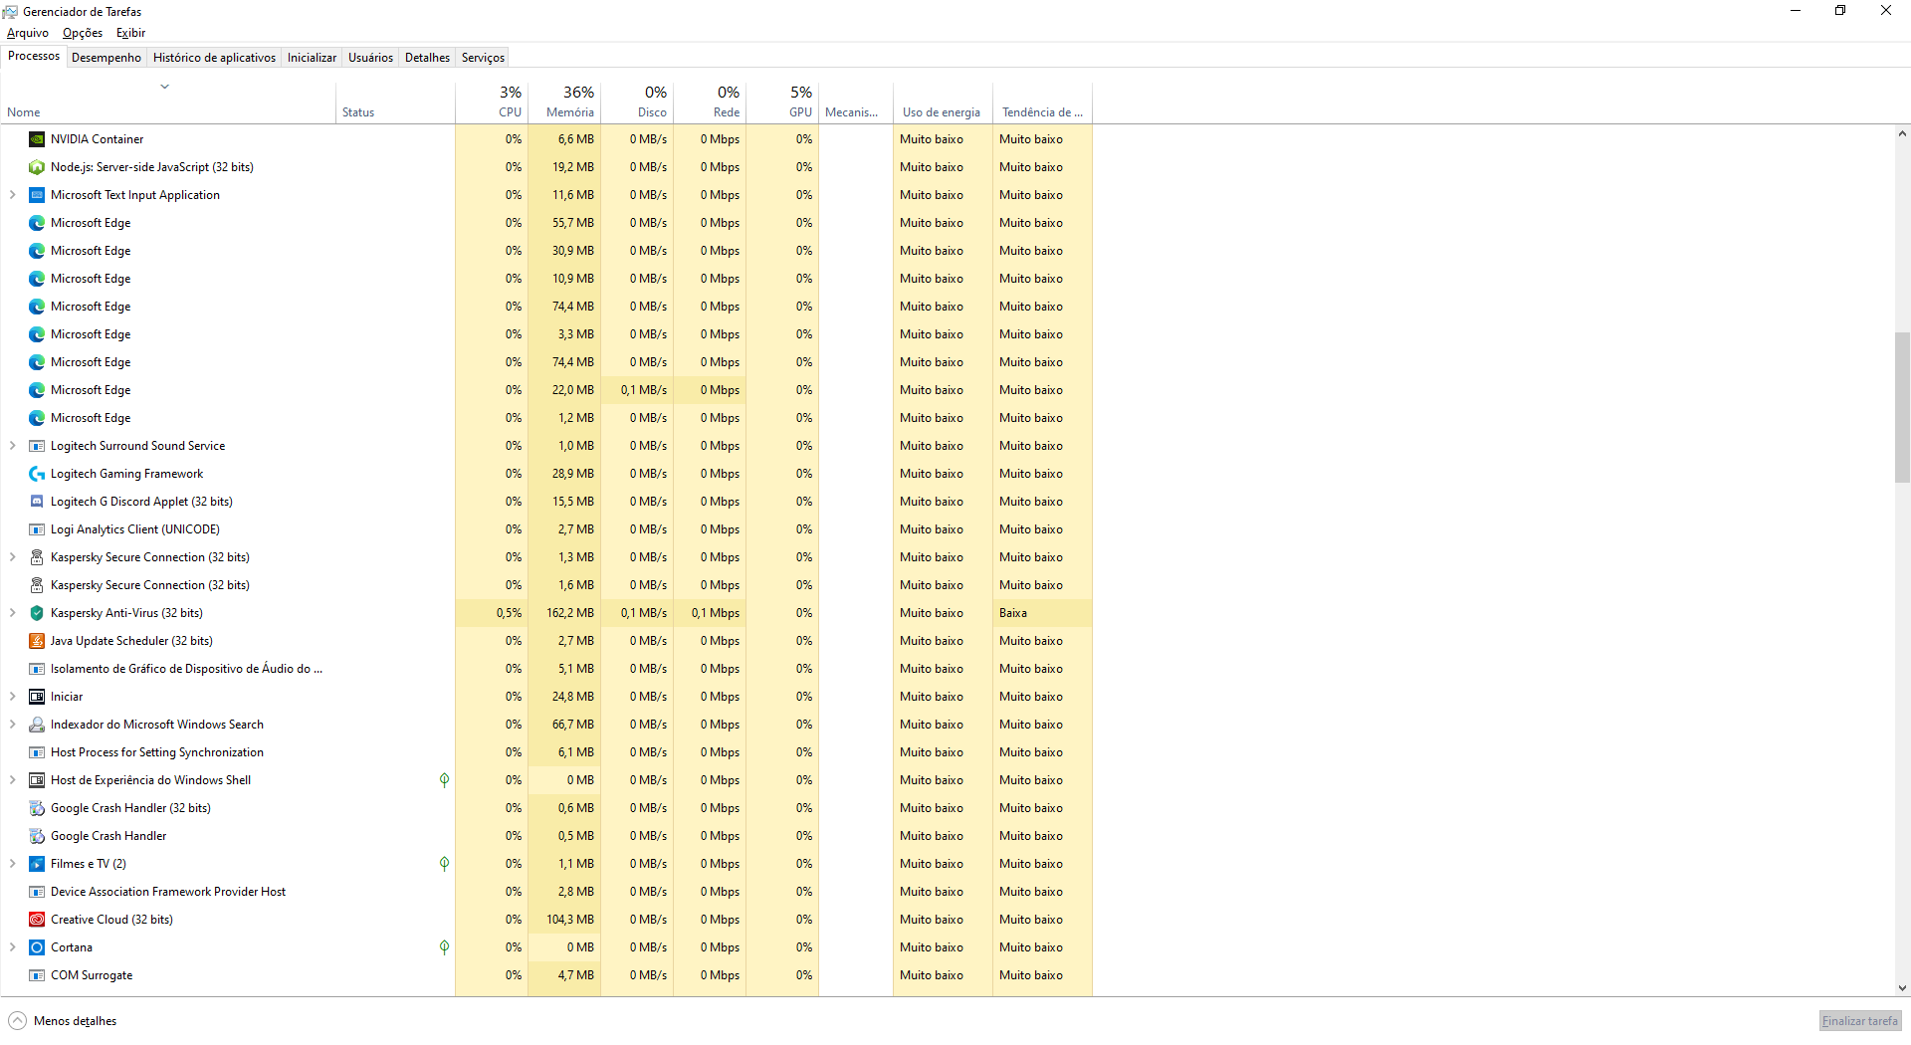Viewport: 1911px width, 1045px height.
Task: Switch to Histórico de aplicativos tab
Action: pos(214,58)
